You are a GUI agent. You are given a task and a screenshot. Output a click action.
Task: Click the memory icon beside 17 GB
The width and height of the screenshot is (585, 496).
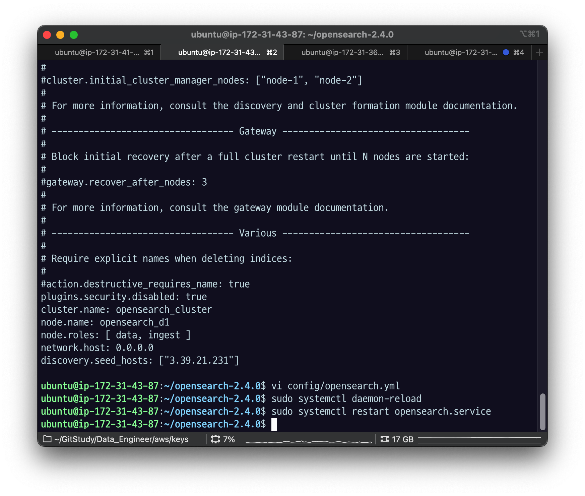point(385,439)
